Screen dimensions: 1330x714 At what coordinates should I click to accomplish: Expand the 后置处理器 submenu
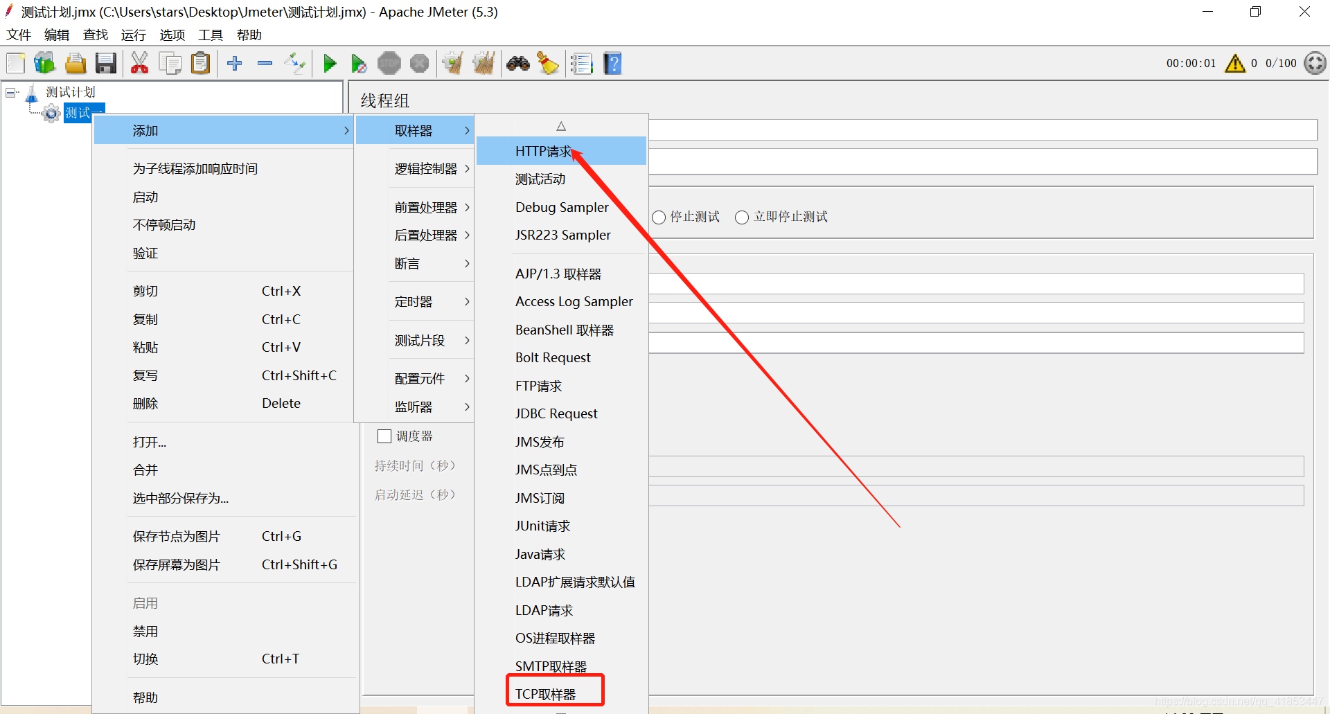tap(415, 235)
